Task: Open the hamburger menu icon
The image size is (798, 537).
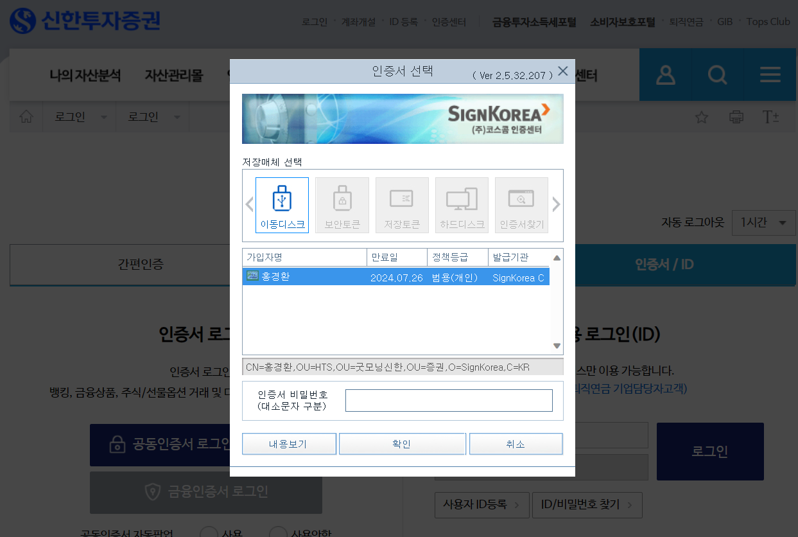Action: point(770,75)
